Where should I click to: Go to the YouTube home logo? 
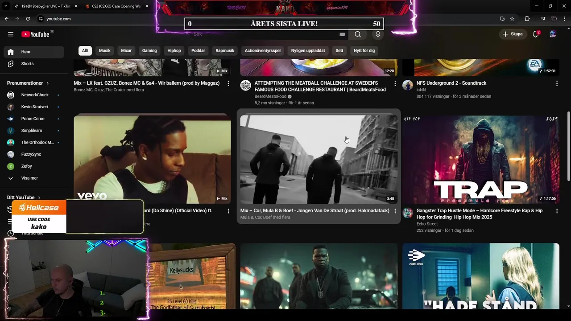(x=35, y=34)
